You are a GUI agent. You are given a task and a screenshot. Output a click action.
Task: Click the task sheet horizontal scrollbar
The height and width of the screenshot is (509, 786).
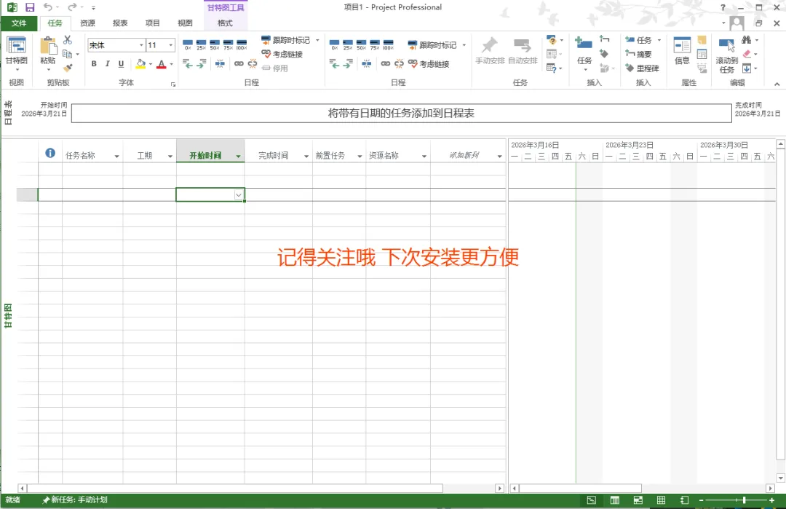click(x=235, y=488)
